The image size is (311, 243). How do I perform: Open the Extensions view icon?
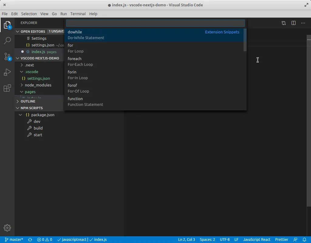click(7, 88)
